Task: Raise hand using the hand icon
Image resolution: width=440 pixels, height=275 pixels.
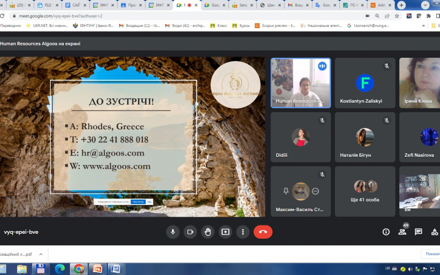Action: point(208,232)
